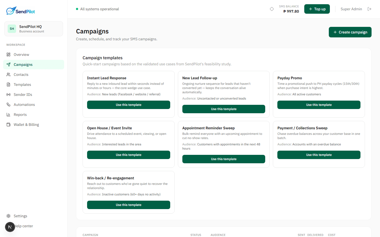Click the Settings gear icon
This screenshot has width=380, height=237.
click(8, 216)
